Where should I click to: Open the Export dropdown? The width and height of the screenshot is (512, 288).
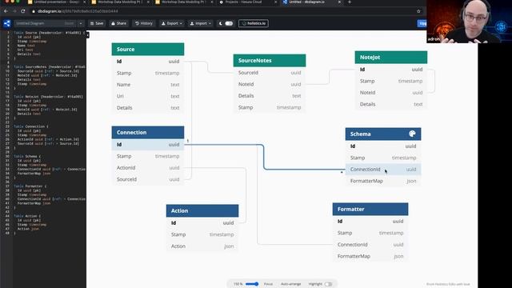tap(172, 23)
